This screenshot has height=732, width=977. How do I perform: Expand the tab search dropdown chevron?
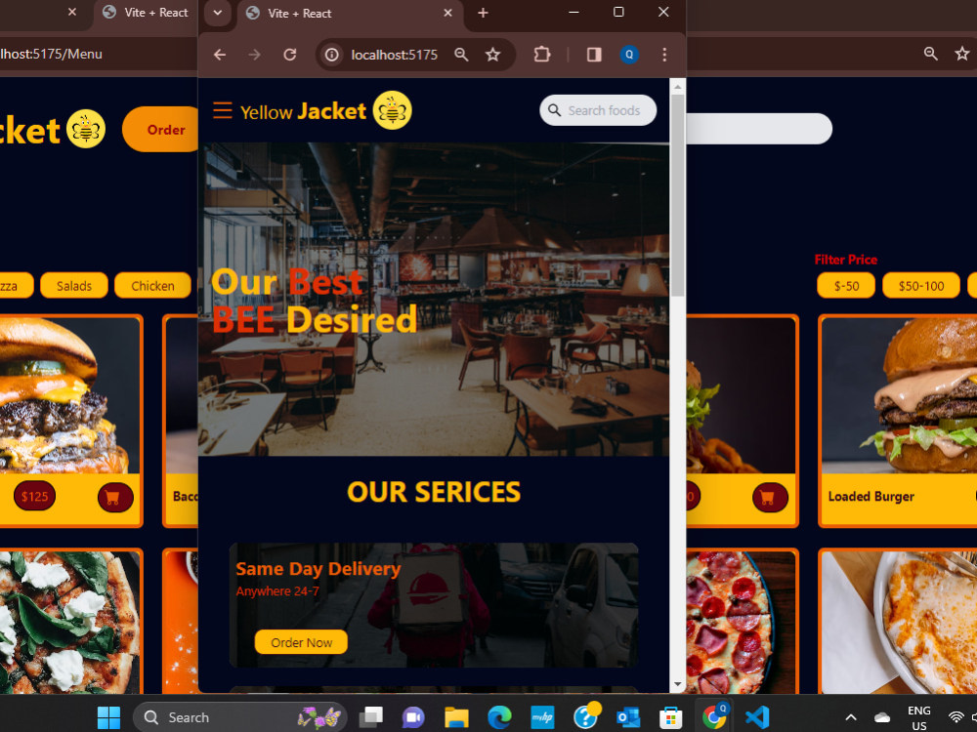pyautogui.click(x=218, y=13)
